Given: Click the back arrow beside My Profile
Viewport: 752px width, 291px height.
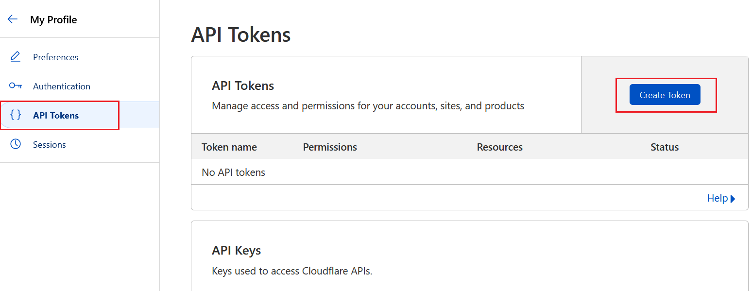Looking at the screenshot, I should pyautogui.click(x=13, y=19).
